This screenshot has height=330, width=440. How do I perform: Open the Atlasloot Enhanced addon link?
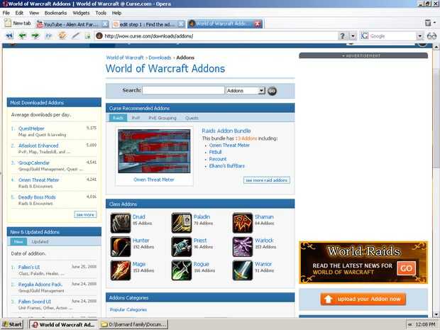click(x=38, y=145)
